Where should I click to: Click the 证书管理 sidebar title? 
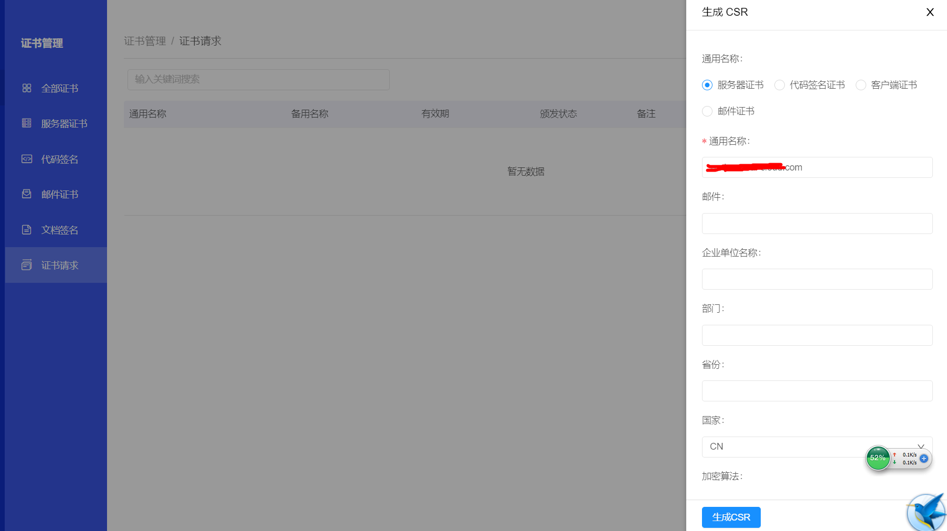pos(42,43)
